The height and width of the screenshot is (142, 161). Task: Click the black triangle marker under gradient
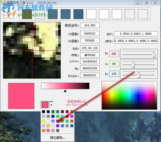[65, 91]
